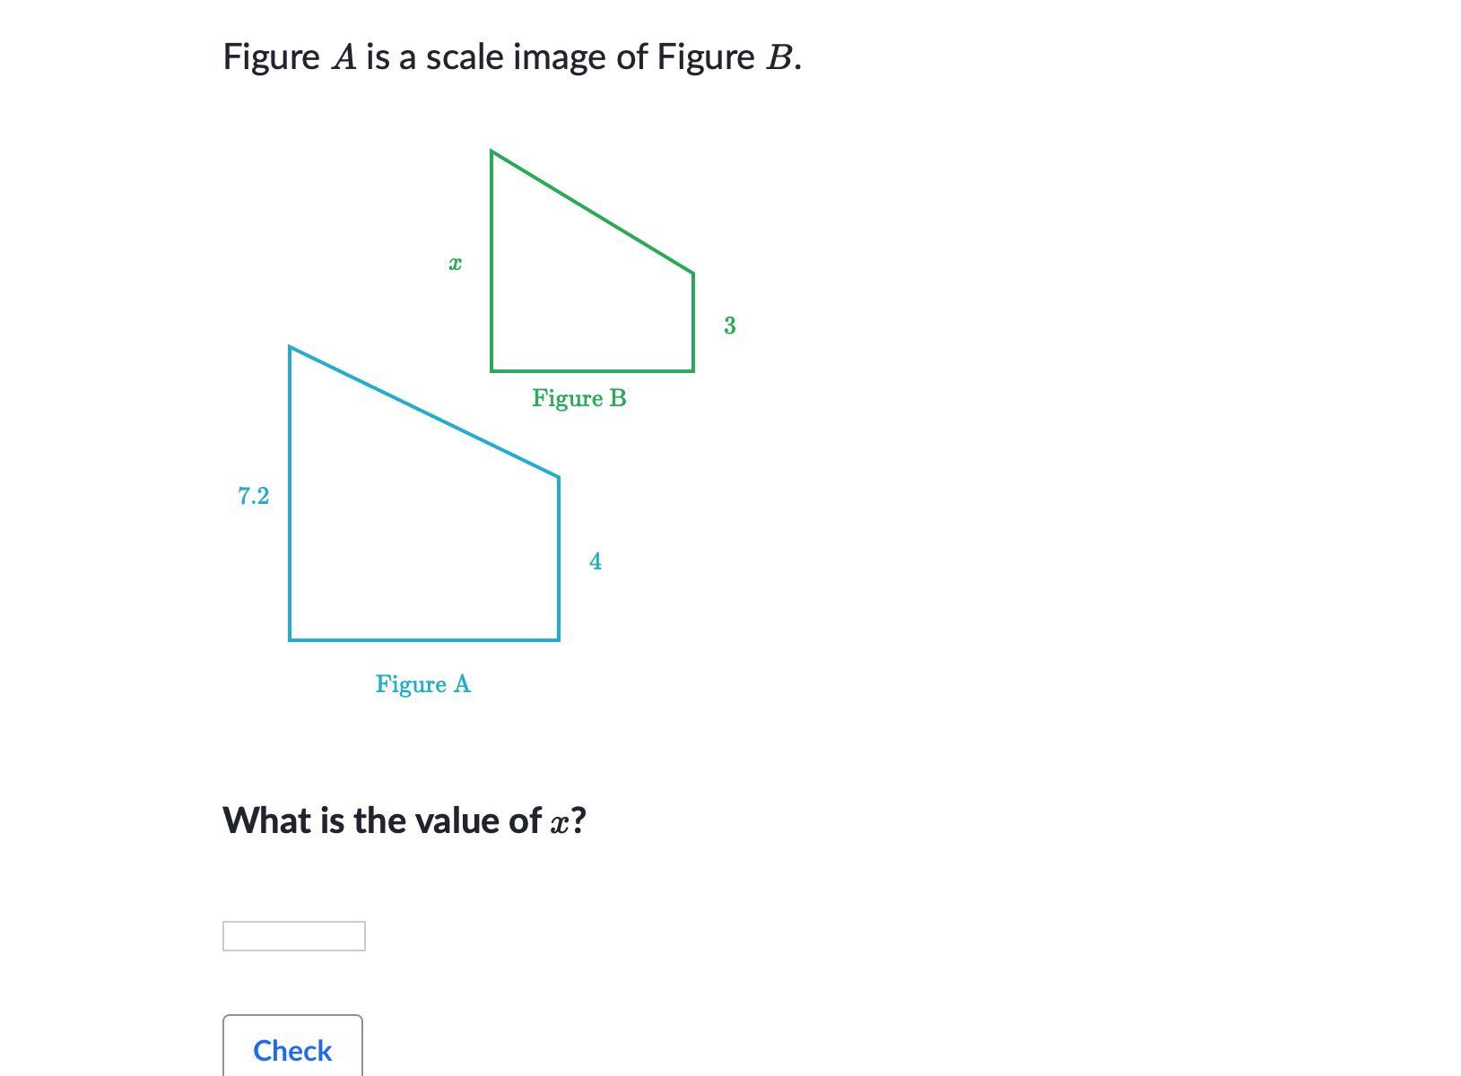Click the left vertical edge of Figure A
The height and width of the screenshot is (1076, 1461).
290,493
